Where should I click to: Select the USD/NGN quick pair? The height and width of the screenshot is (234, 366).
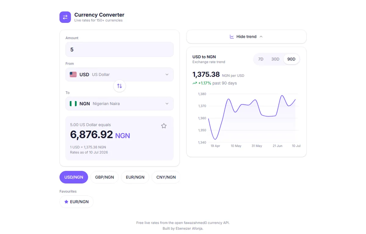click(74, 177)
